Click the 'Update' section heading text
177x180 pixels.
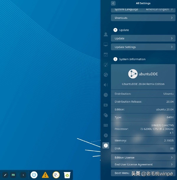[x=124, y=30]
